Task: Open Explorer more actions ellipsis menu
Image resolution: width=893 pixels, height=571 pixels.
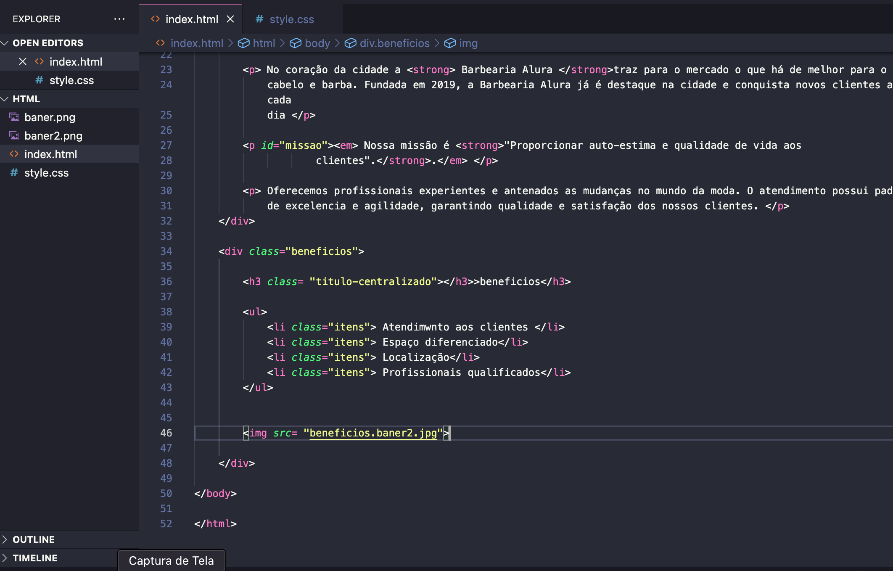Action: click(x=119, y=19)
